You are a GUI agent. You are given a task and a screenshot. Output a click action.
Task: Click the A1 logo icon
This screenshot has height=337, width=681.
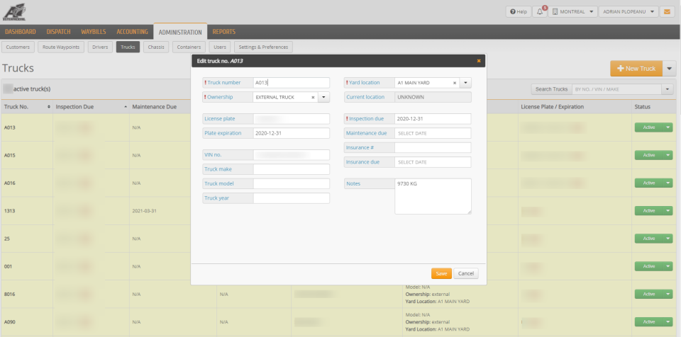pos(14,12)
